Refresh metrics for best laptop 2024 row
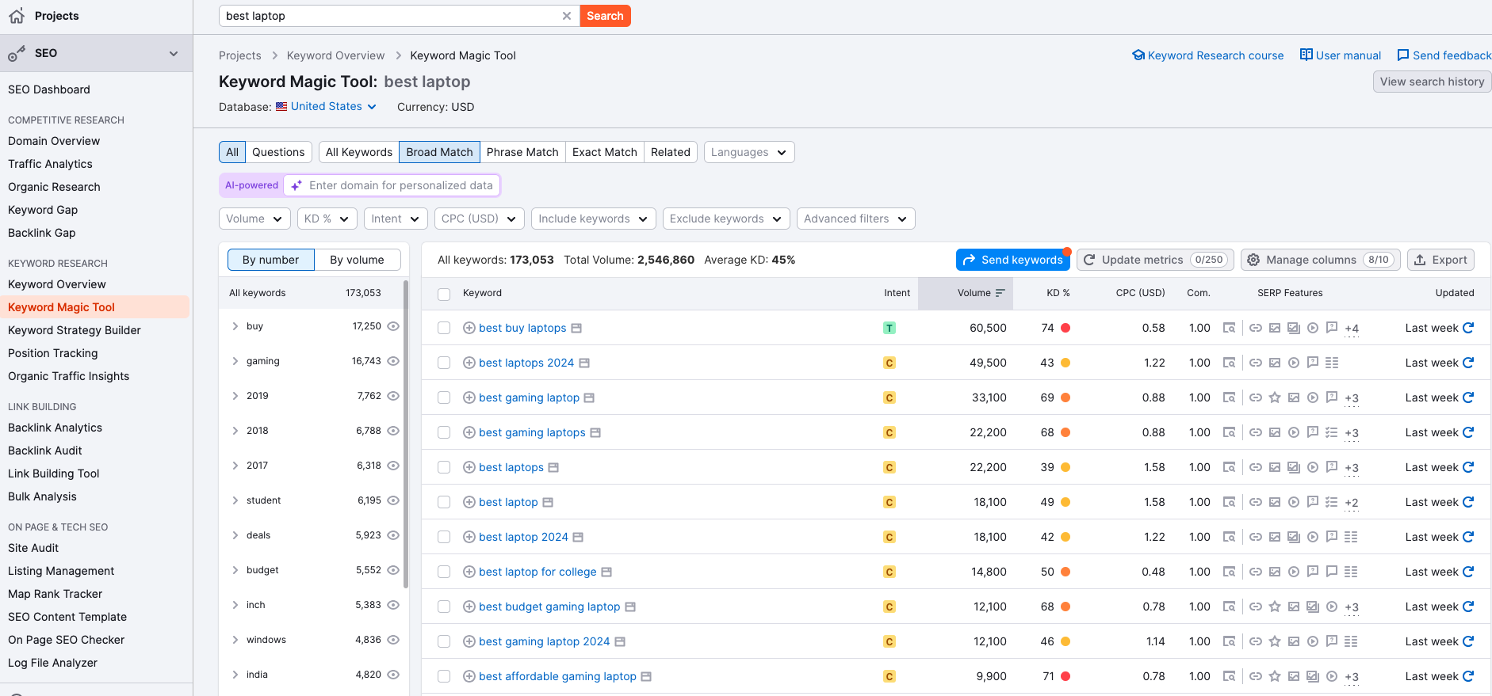 tap(1468, 537)
